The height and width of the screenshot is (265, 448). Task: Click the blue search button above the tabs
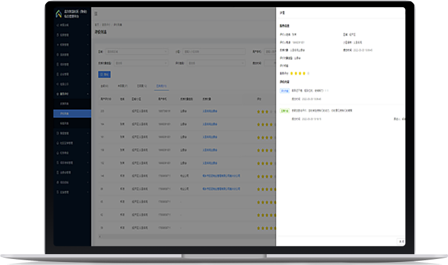click(104, 74)
